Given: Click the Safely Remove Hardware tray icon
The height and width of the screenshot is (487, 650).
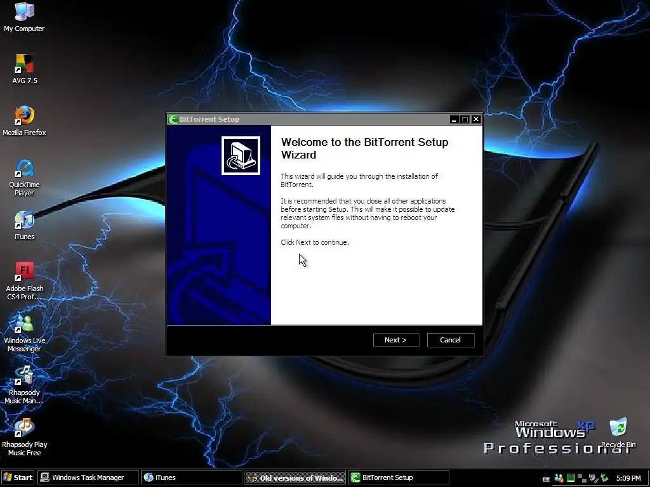Looking at the screenshot, I should click(x=604, y=478).
